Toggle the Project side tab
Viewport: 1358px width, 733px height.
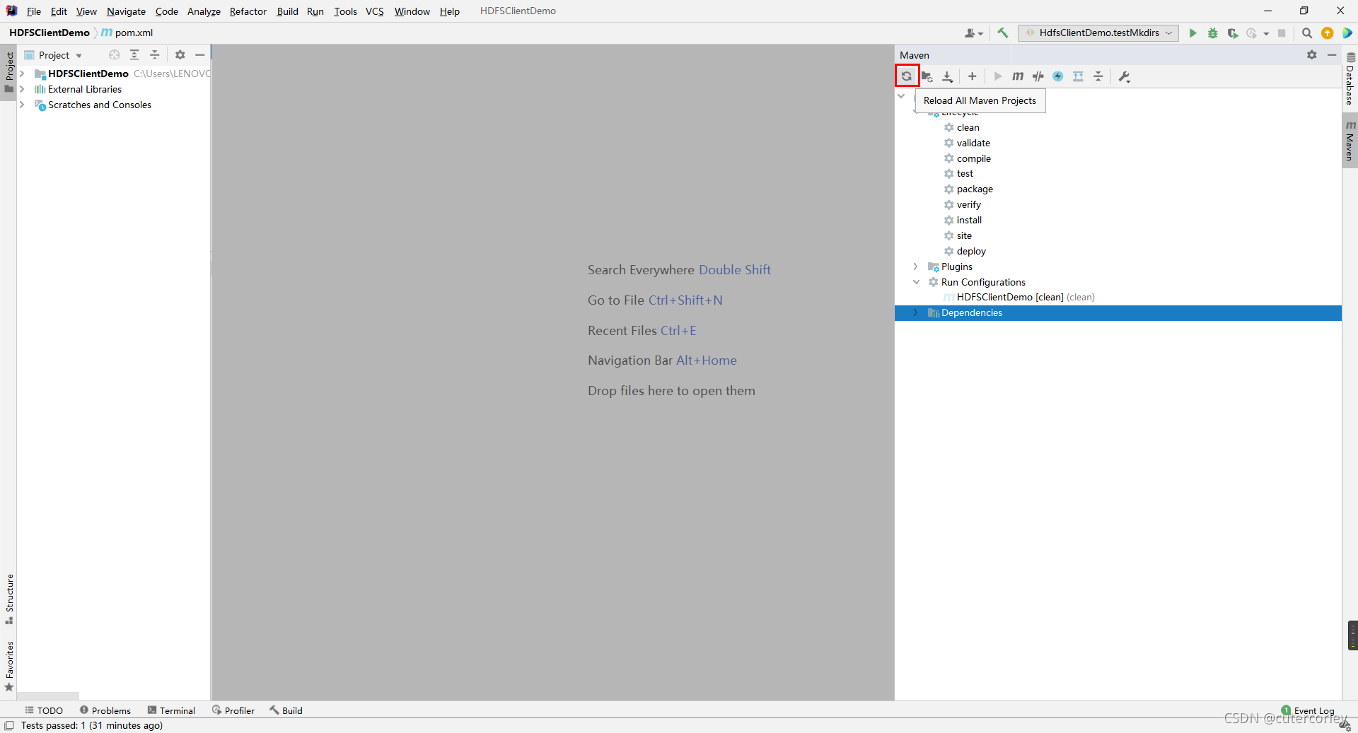(9, 72)
